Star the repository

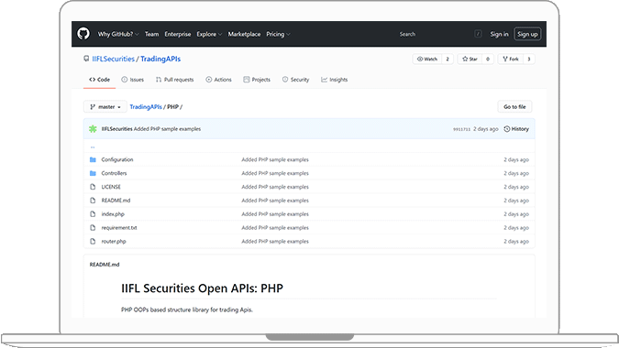click(x=470, y=60)
